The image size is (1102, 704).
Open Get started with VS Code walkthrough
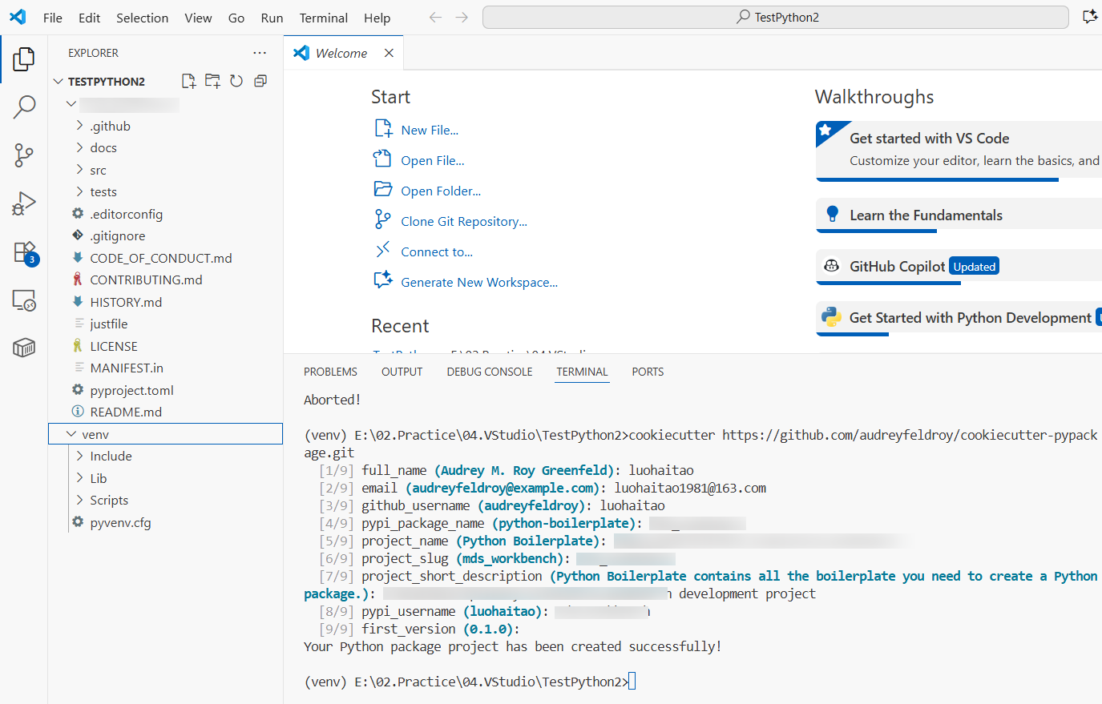coord(959,150)
